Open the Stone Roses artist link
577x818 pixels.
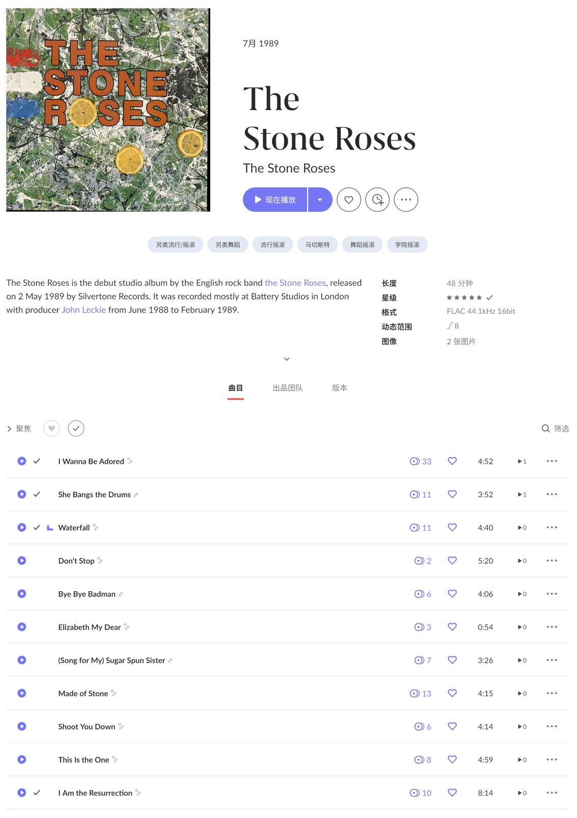[x=295, y=283]
